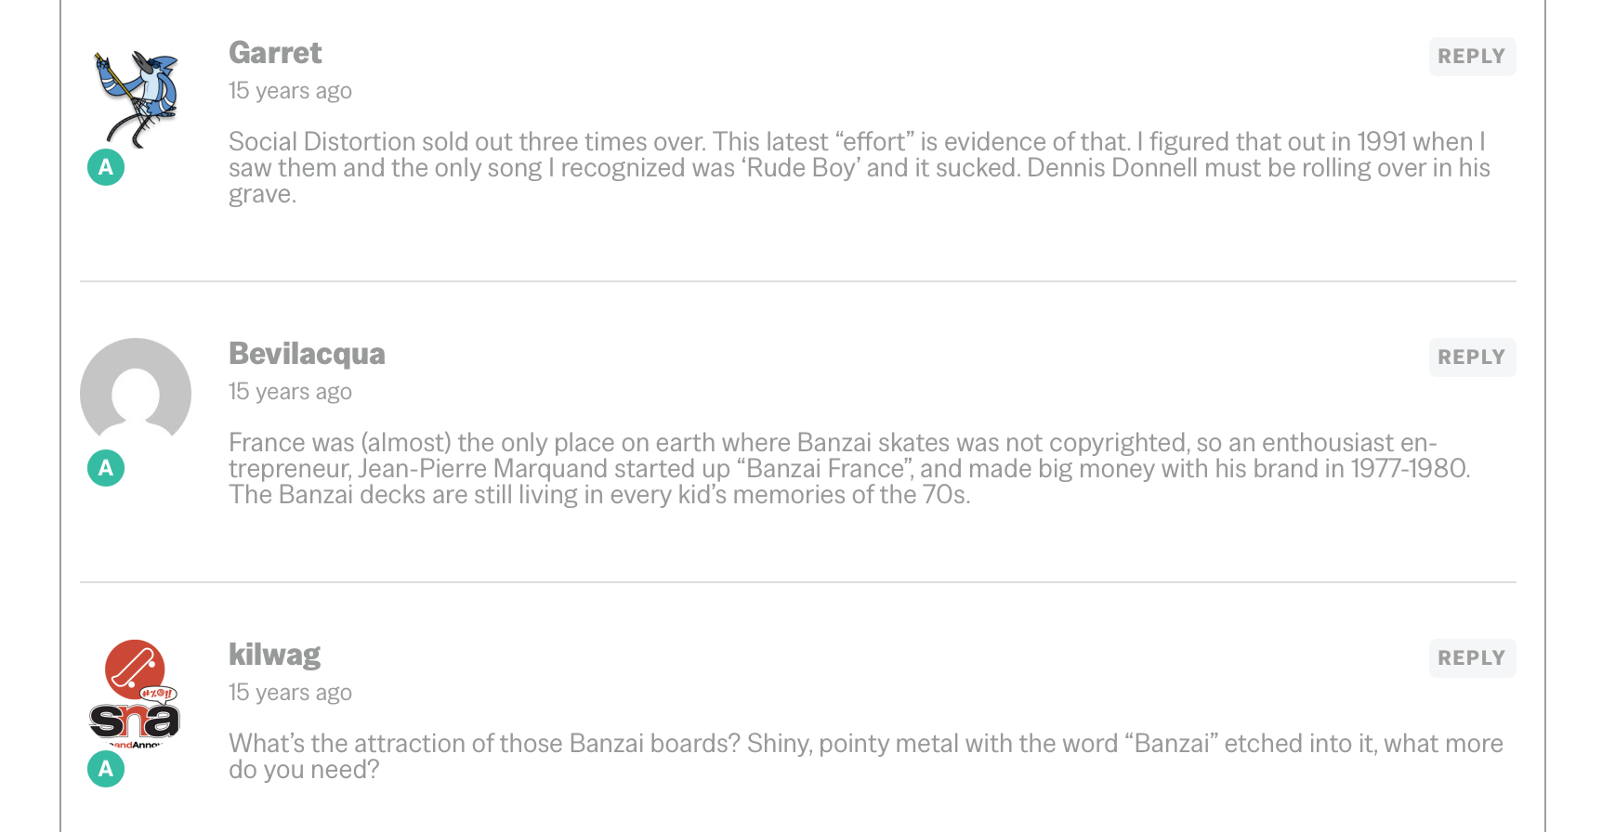Visit the Bevilacqua username profile
The width and height of the screenshot is (1615, 832).
307,354
